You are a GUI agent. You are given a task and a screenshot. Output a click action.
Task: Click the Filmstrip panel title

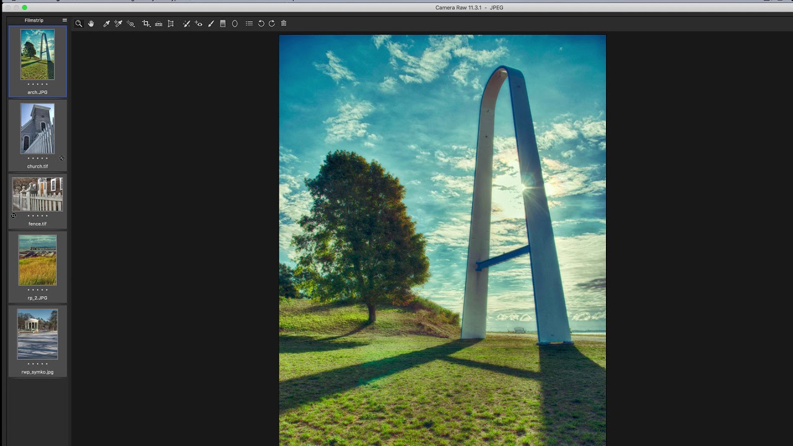click(x=34, y=20)
